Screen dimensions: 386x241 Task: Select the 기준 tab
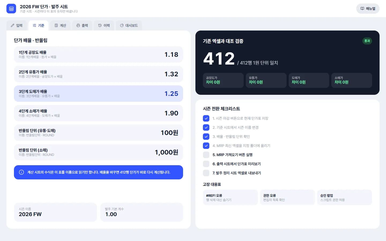point(39,25)
